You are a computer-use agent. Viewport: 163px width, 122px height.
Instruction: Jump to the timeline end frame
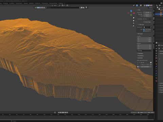point(67,113)
